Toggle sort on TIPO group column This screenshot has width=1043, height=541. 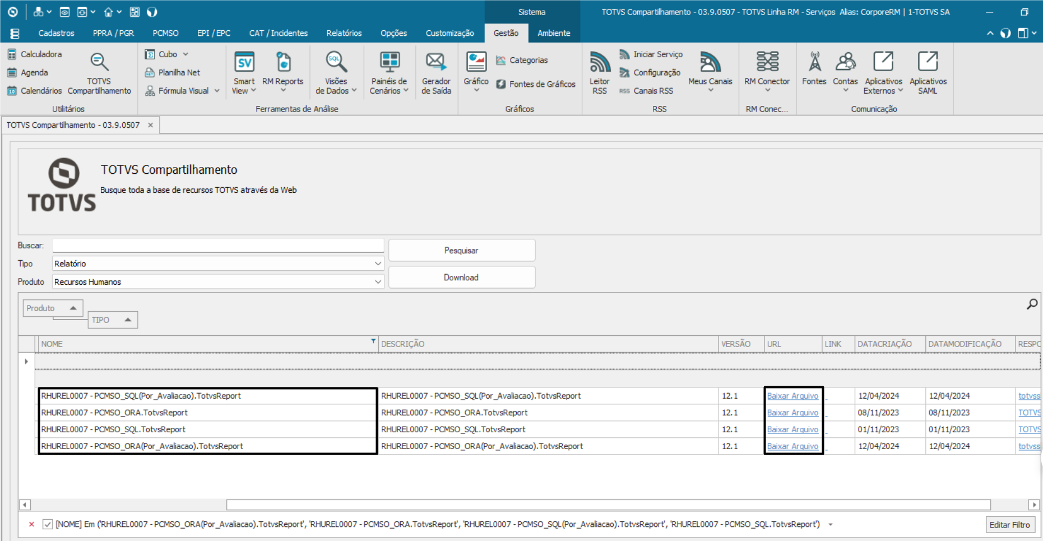click(113, 320)
